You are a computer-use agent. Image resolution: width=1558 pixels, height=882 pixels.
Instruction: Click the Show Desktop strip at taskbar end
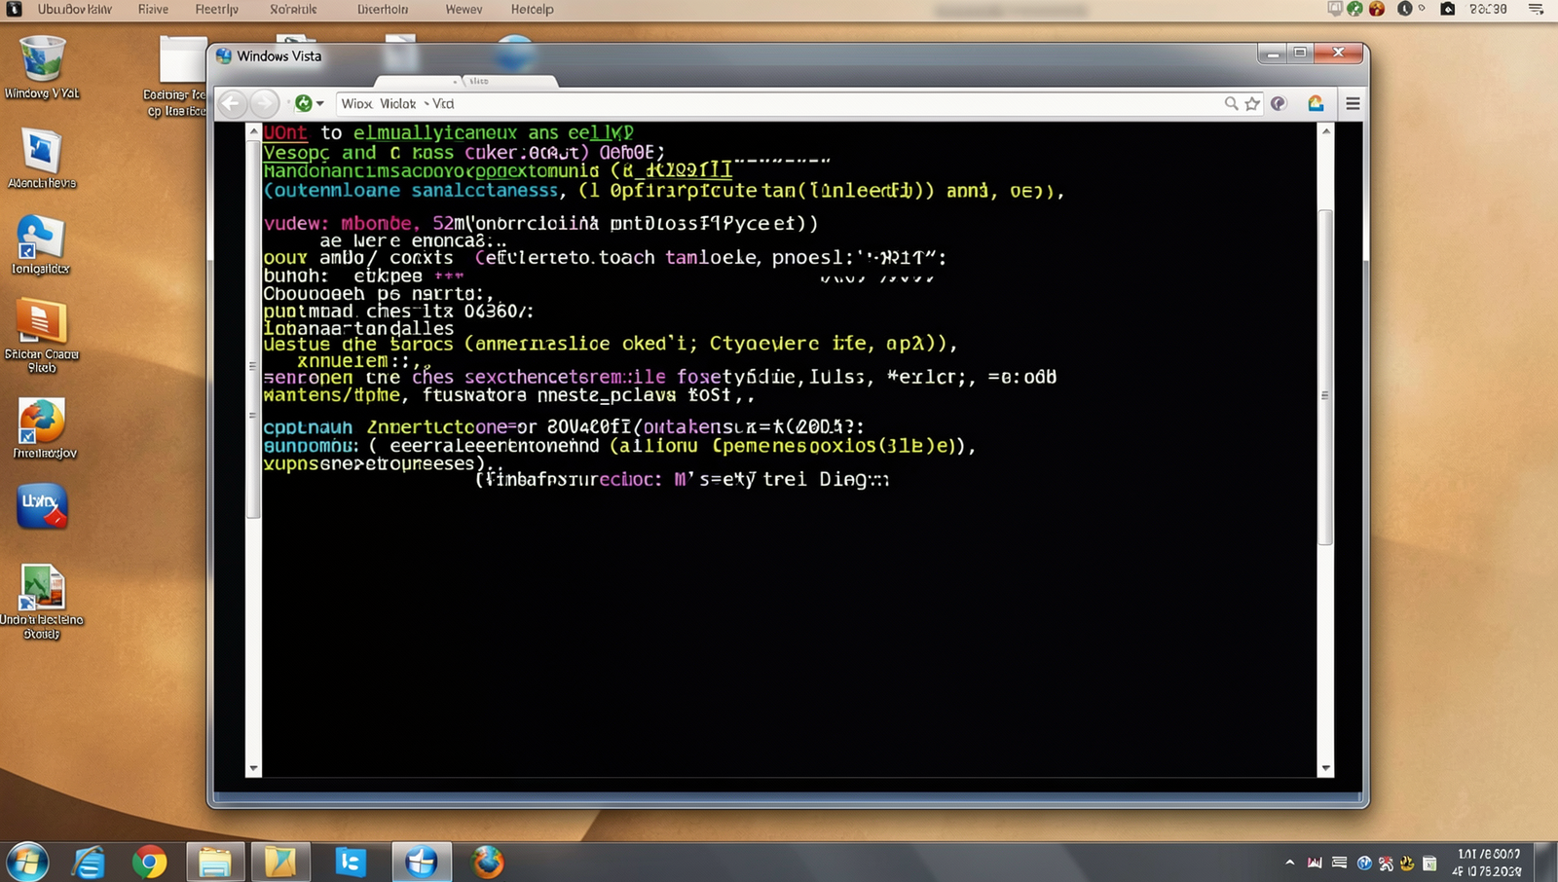(x=1547, y=863)
